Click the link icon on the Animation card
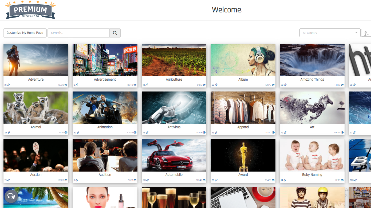This screenshot has width=371, height=208. pyautogui.click(x=78, y=132)
